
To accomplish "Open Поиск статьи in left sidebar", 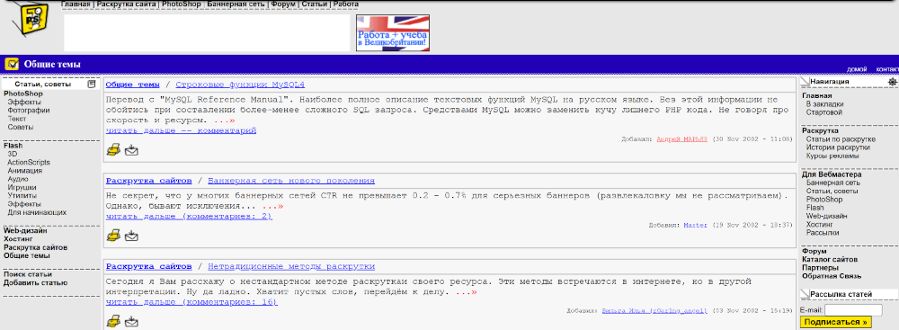I will (28, 274).
